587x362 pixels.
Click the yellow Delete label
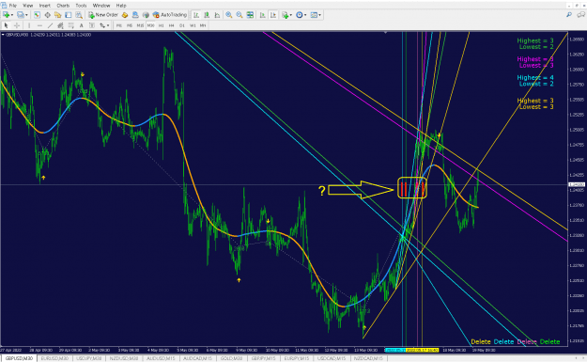click(481, 341)
